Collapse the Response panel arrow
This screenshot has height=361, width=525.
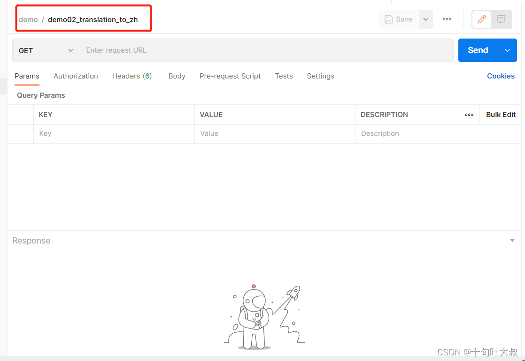point(512,240)
